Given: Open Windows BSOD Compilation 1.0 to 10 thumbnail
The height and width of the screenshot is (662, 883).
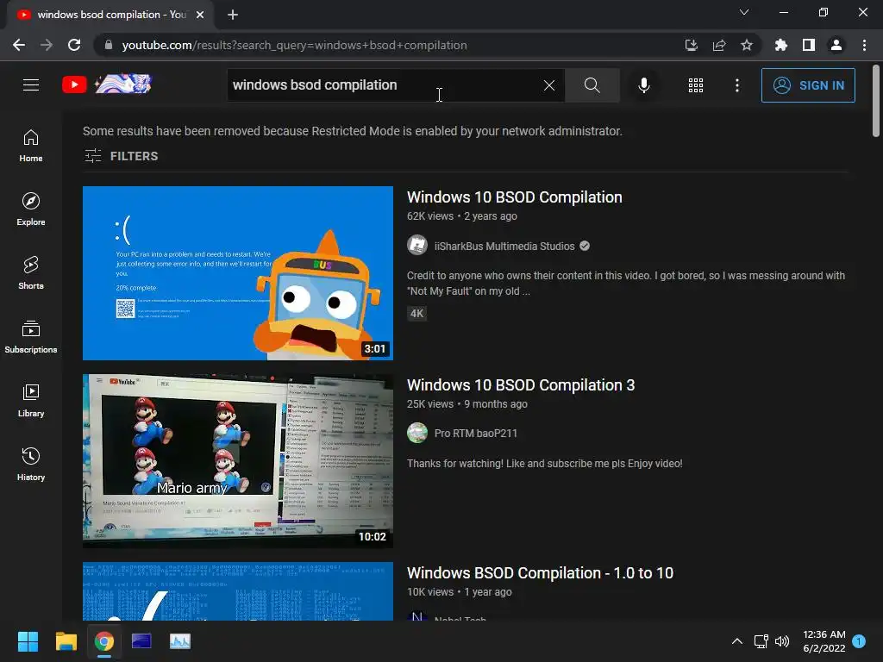Looking at the screenshot, I should [238, 591].
